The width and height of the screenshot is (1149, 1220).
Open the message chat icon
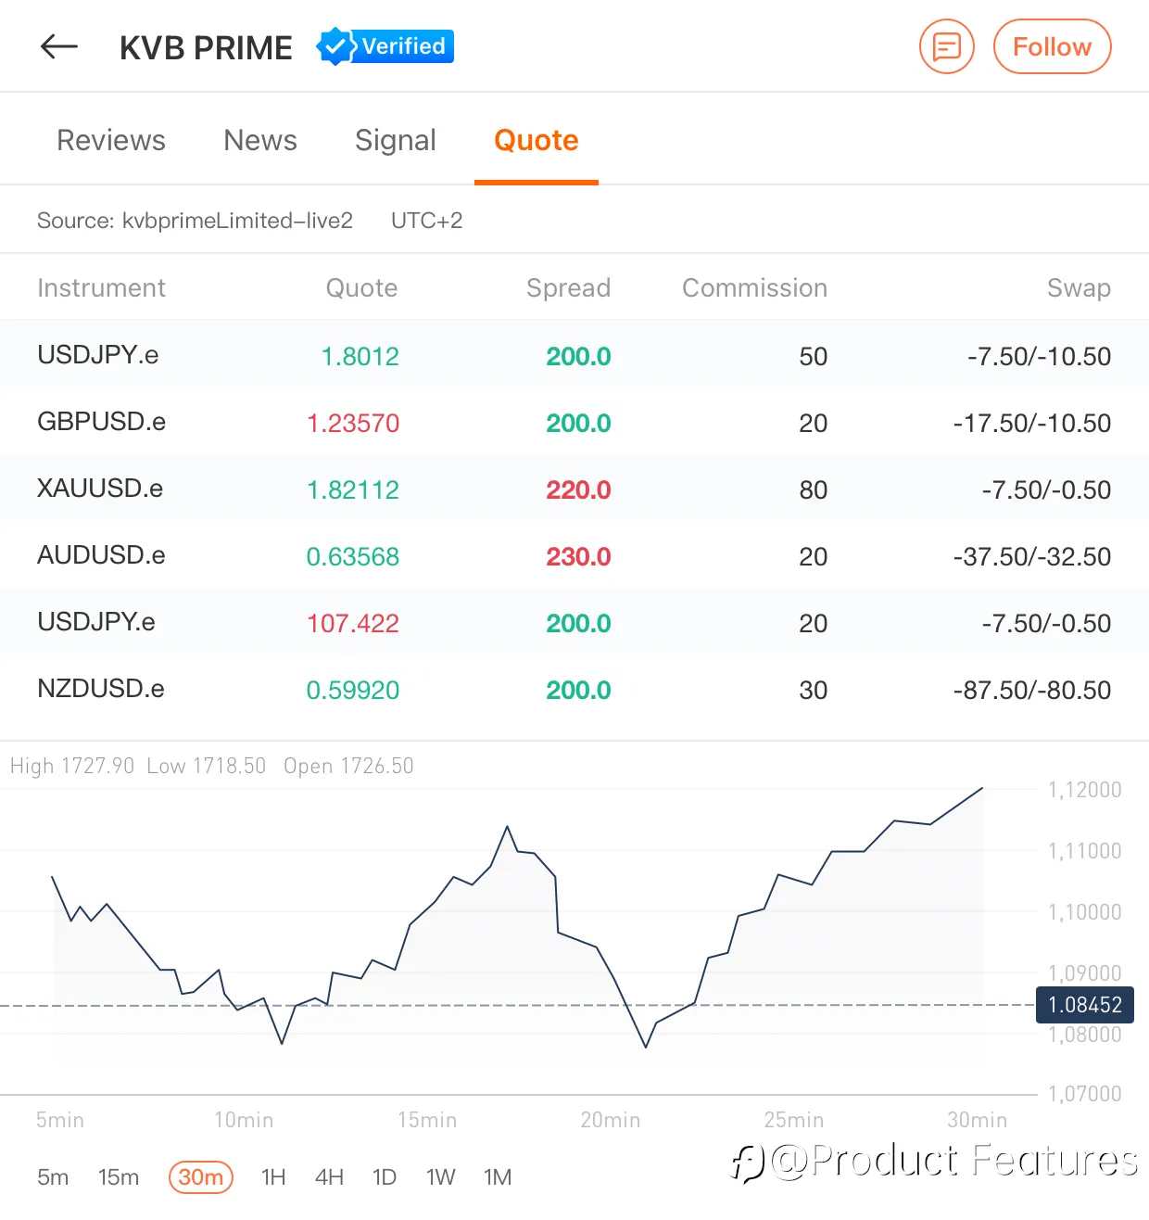coord(946,46)
